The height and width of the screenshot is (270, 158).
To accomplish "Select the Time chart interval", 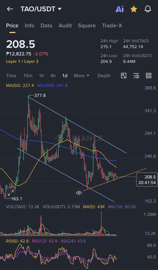I will click(11, 76).
